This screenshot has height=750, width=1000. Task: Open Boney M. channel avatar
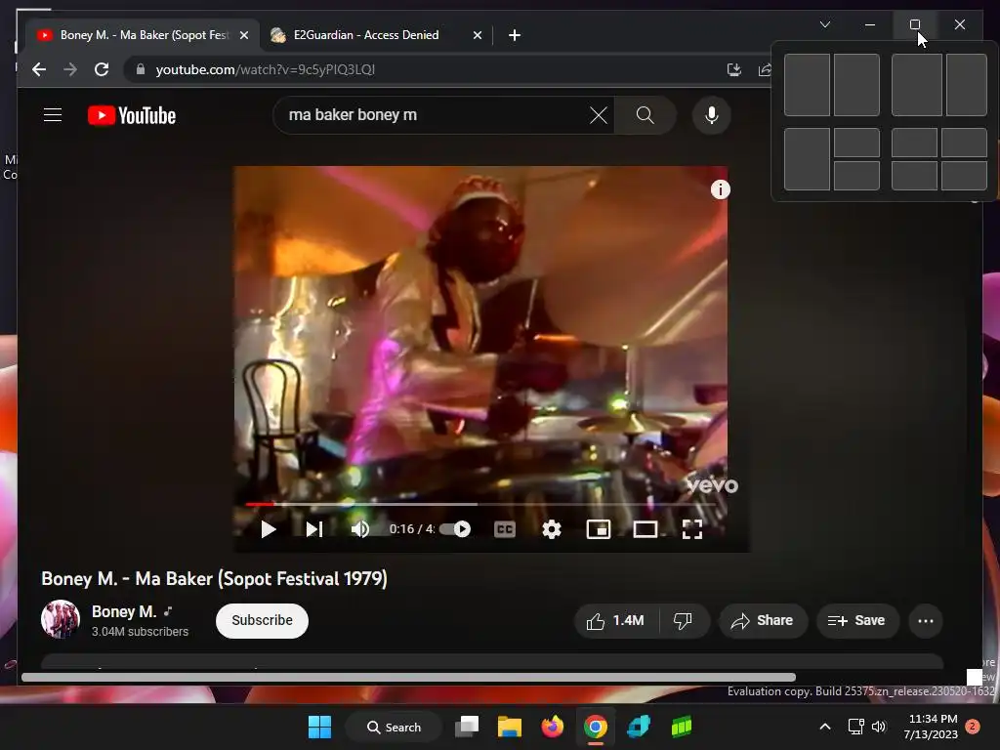[61, 618]
